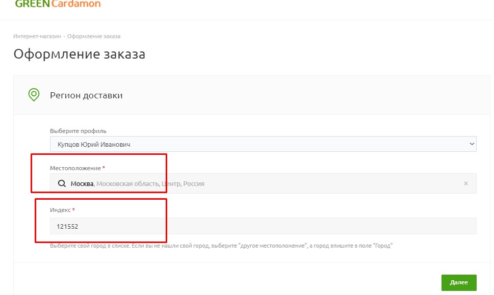Screen dimensions: 494x295
Task: Click the hint text below the index field
Action: (221, 246)
